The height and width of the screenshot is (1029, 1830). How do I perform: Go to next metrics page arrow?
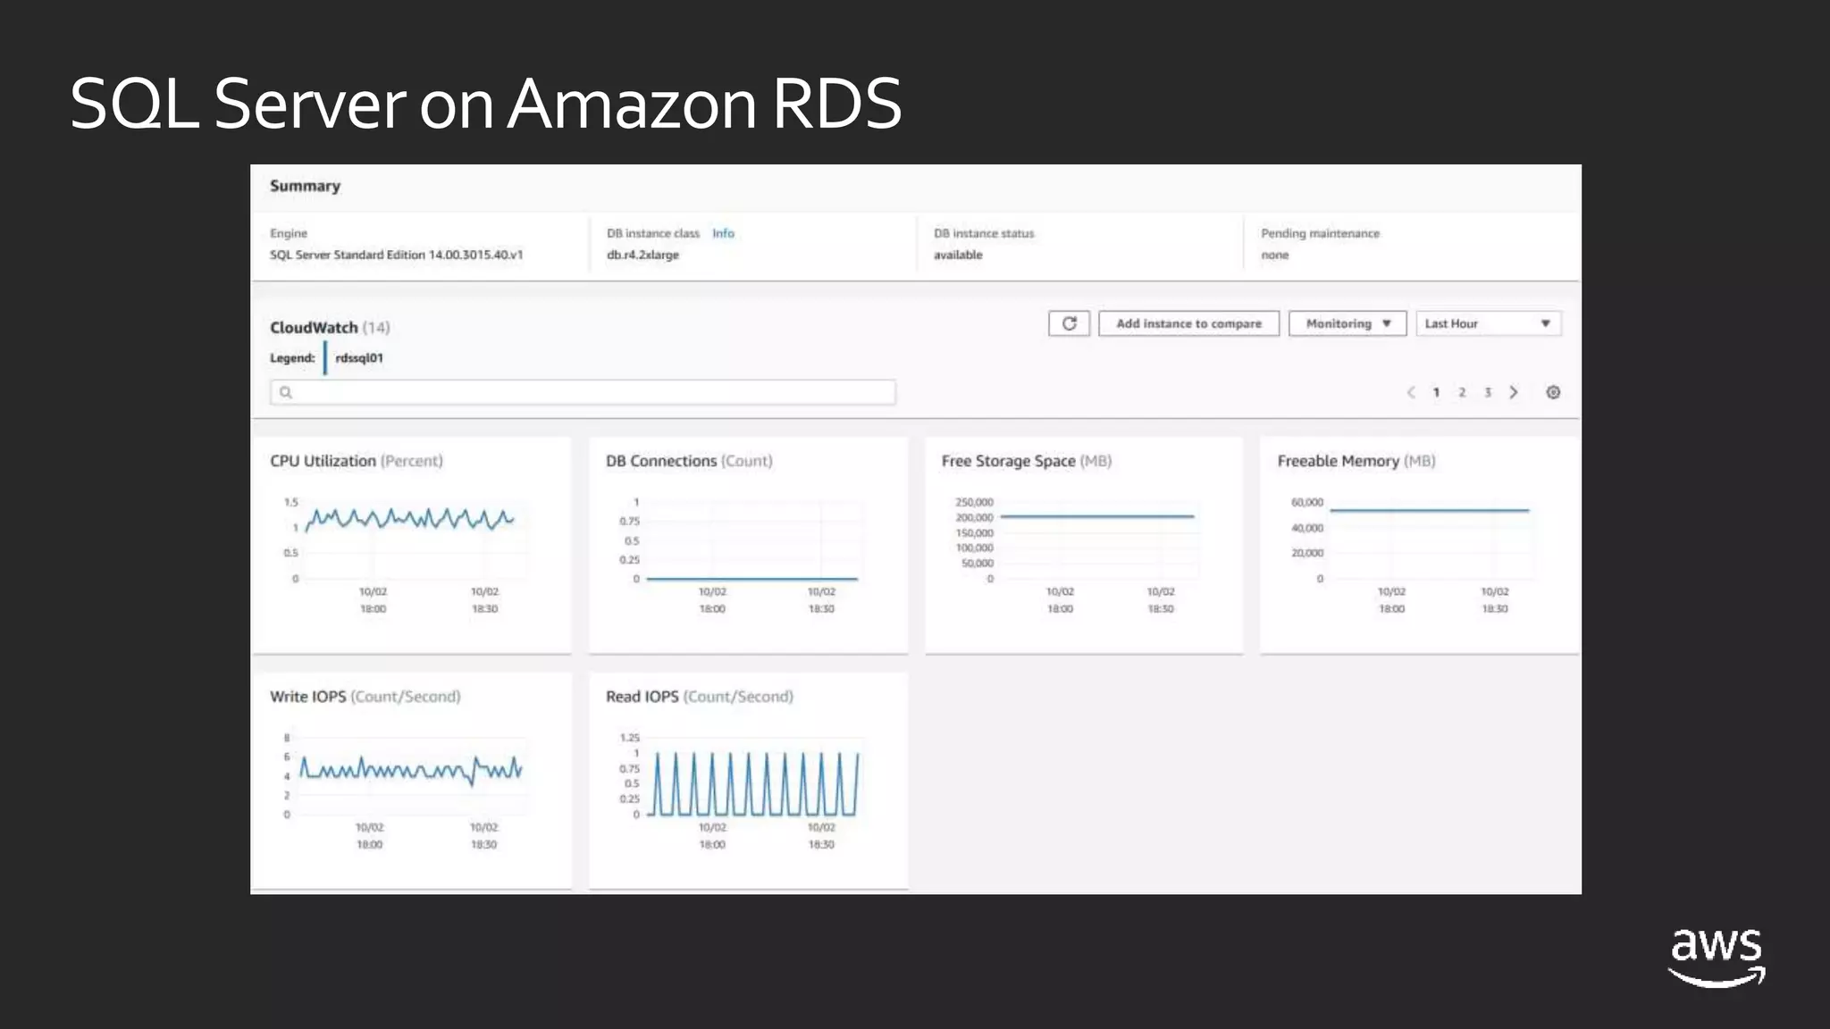[x=1514, y=392]
